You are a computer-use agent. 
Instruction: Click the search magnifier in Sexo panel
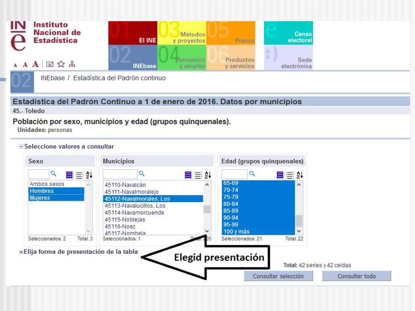pyautogui.click(x=53, y=174)
